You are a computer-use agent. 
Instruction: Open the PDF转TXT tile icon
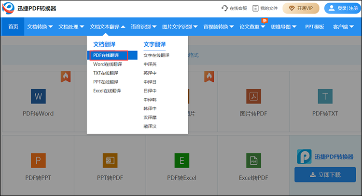coord(325,96)
